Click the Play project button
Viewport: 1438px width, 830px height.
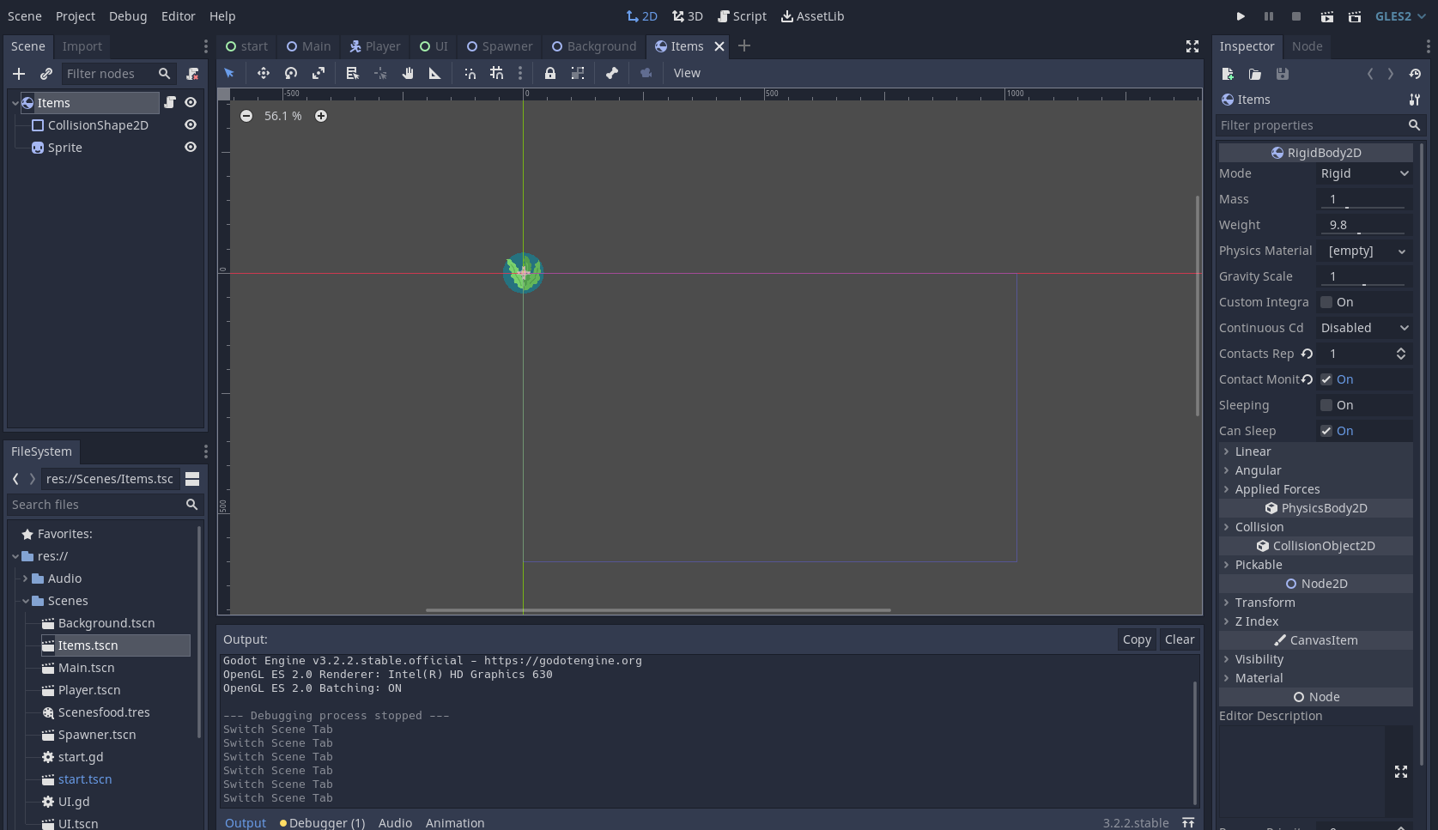coord(1241,16)
